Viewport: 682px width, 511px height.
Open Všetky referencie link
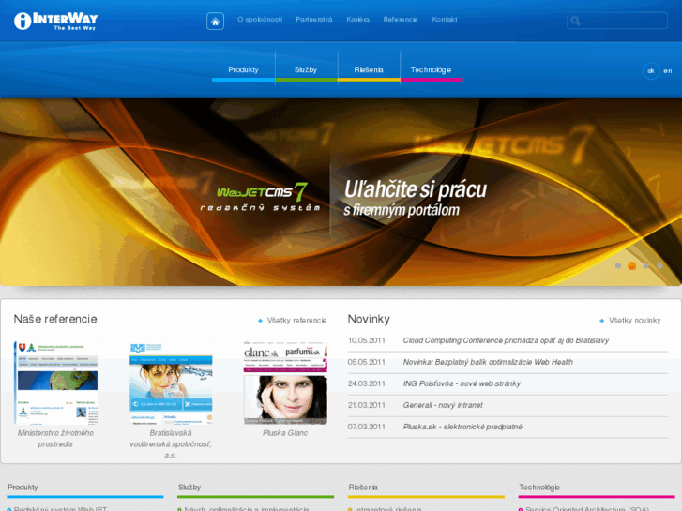click(296, 321)
